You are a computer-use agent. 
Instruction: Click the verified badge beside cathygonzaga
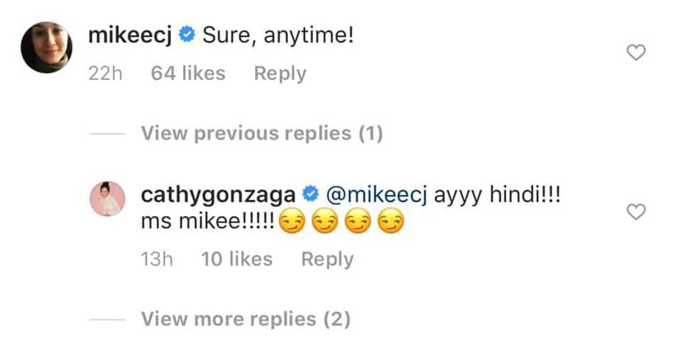tap(311, 195)
